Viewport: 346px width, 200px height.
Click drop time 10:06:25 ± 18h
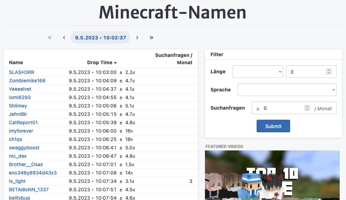point(101,139)
